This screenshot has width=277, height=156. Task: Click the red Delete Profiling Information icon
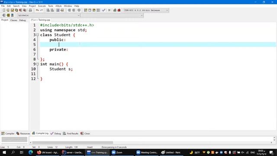pyautogui.click(x=119, y=10)
